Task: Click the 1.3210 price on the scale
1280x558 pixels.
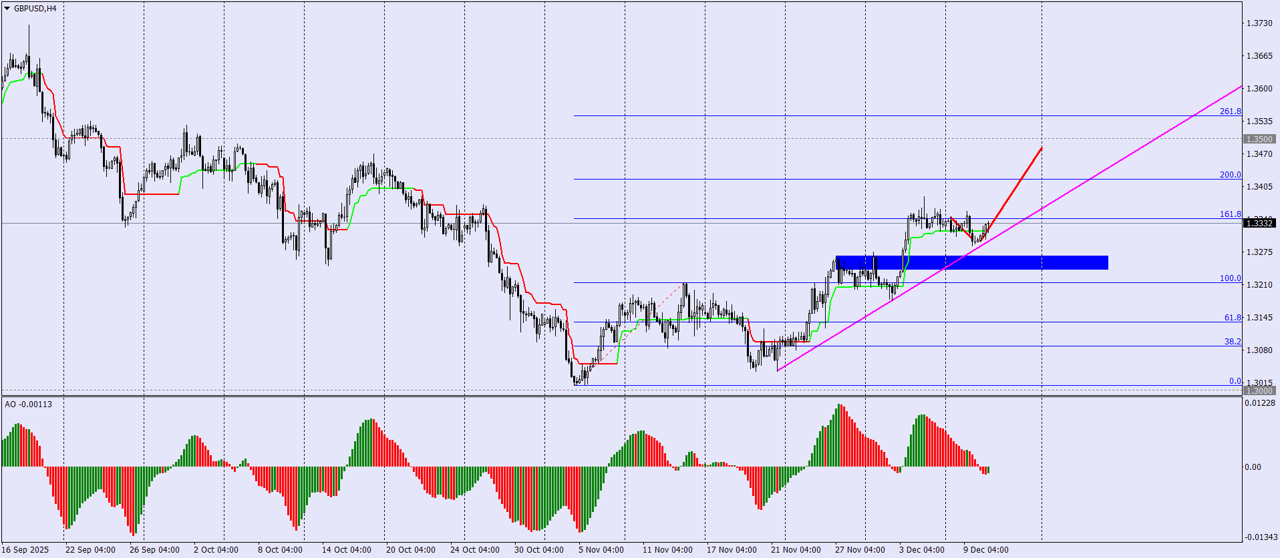Action: 1259,285
